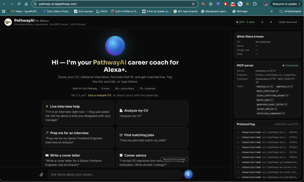Toggle the Under the hood panel

pos(288,22)
